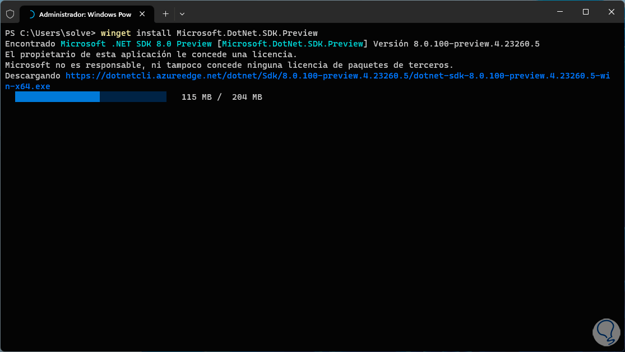Image resolution: width=625 pixels, height=352 pixels.
Task: Click the '[Microsoft.DotNet.SDK.Preview]' package identifier
Action: click(x=293, y=44)
